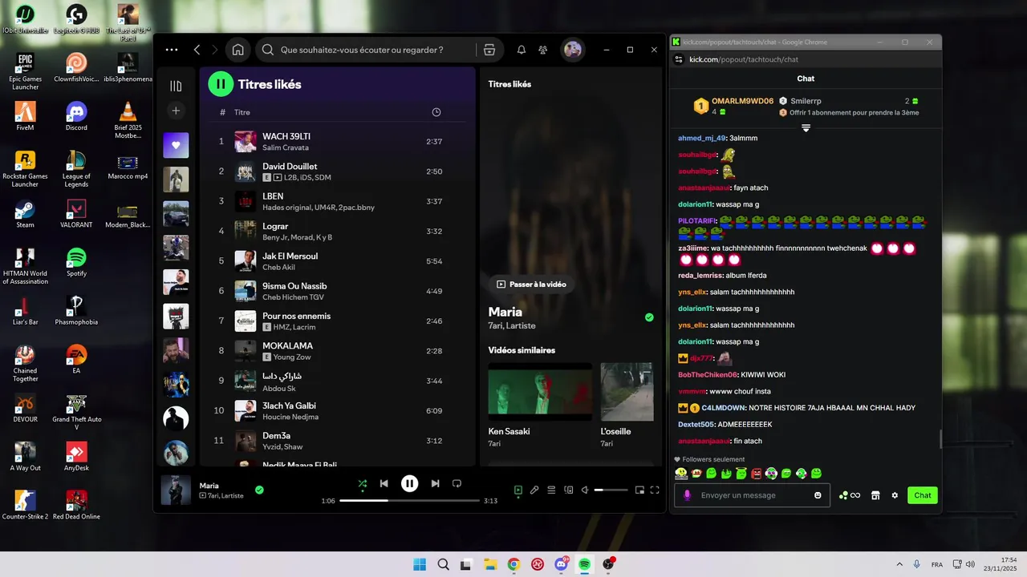Click the purple microphone icon in chat input
The image size is (1027, 577).
pos(687,495)
